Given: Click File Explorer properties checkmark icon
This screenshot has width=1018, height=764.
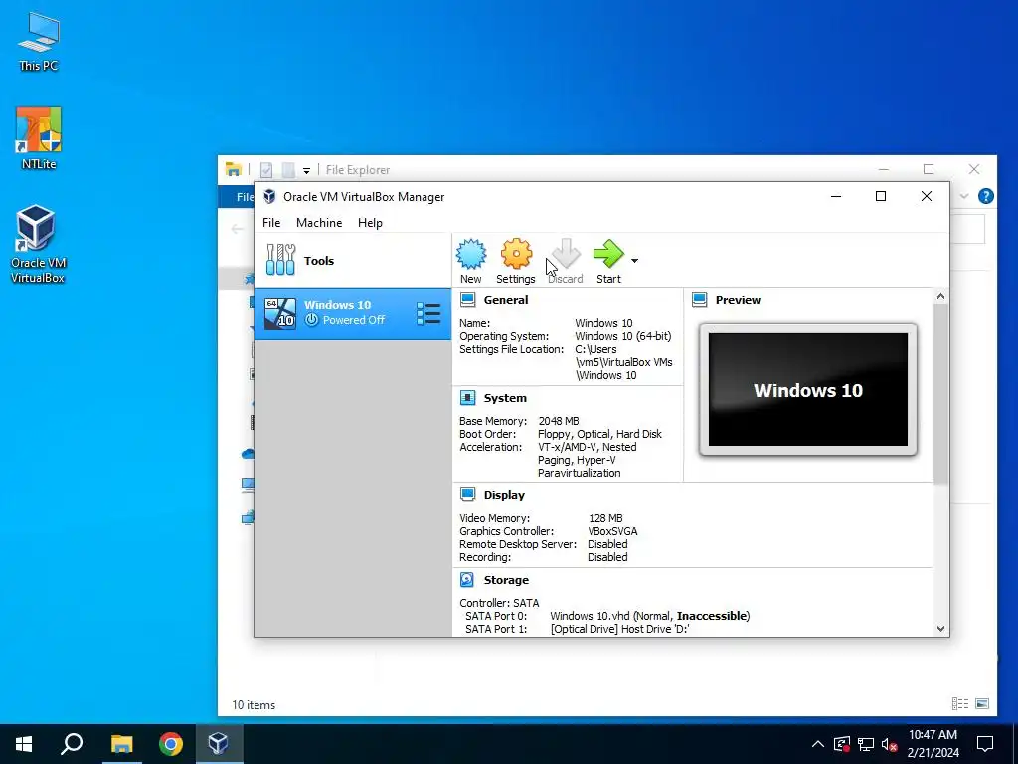Looking at the screenshot, I should point(266,170).
